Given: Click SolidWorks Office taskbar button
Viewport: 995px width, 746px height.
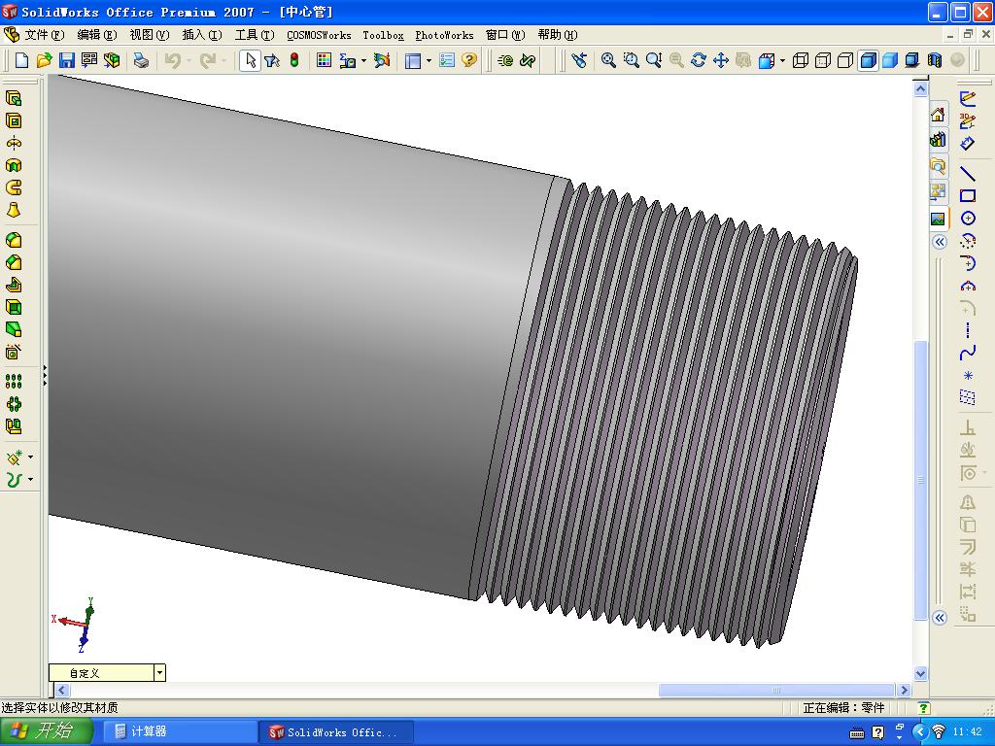Looking at the screenshot, I should pos(336,732).
